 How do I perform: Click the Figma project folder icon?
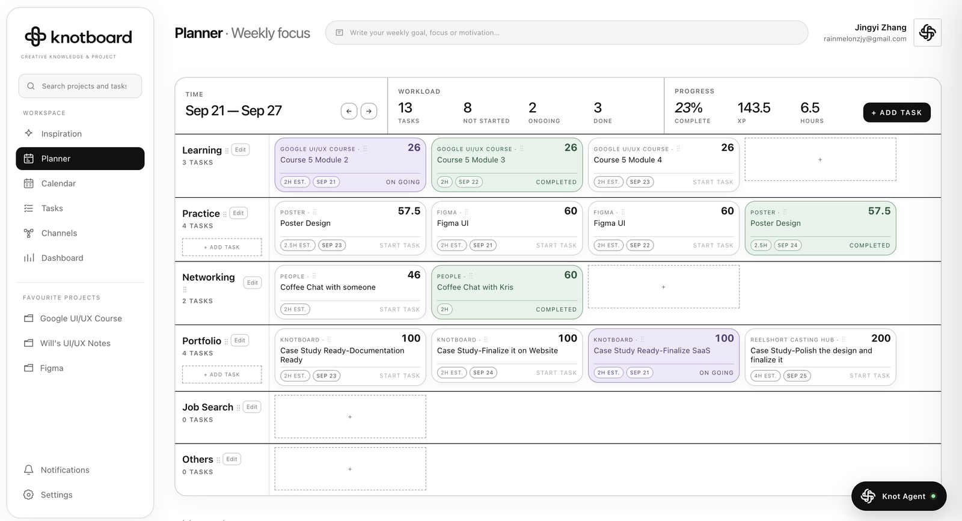point(28,368)
